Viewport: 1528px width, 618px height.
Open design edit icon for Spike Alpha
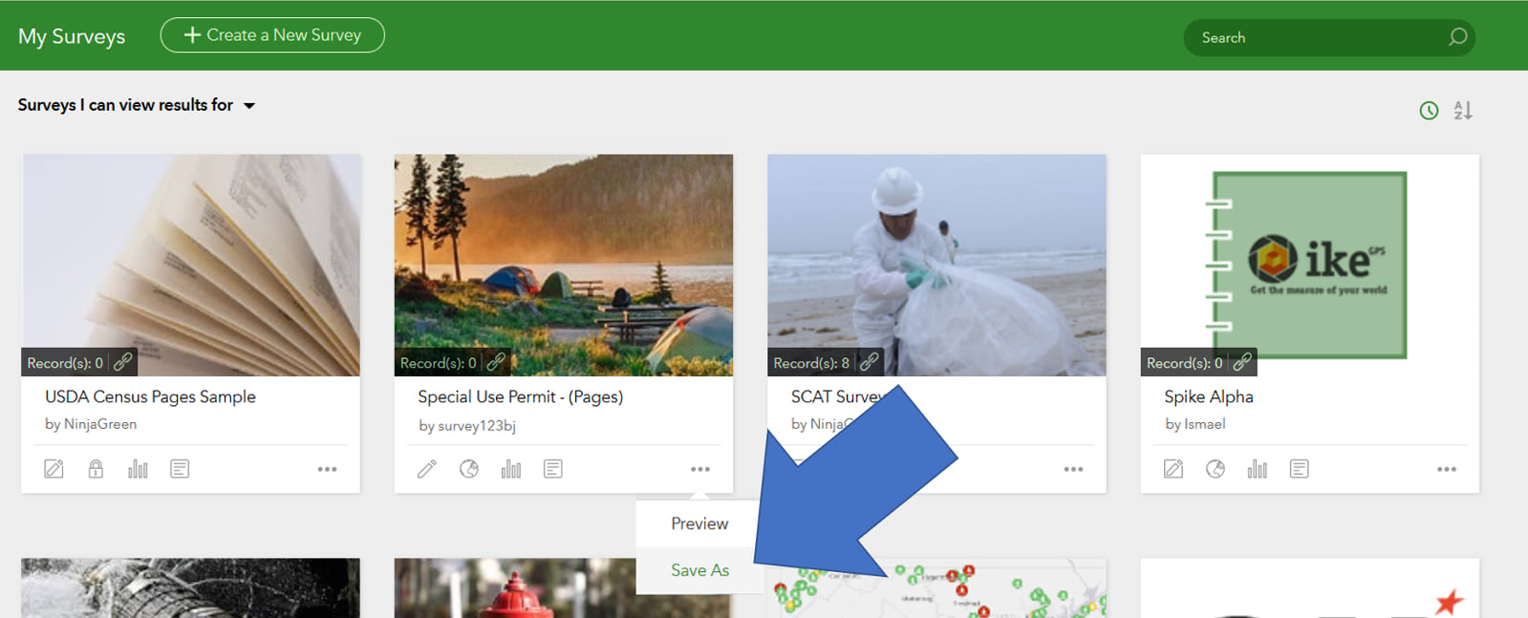coord(1173,469)
